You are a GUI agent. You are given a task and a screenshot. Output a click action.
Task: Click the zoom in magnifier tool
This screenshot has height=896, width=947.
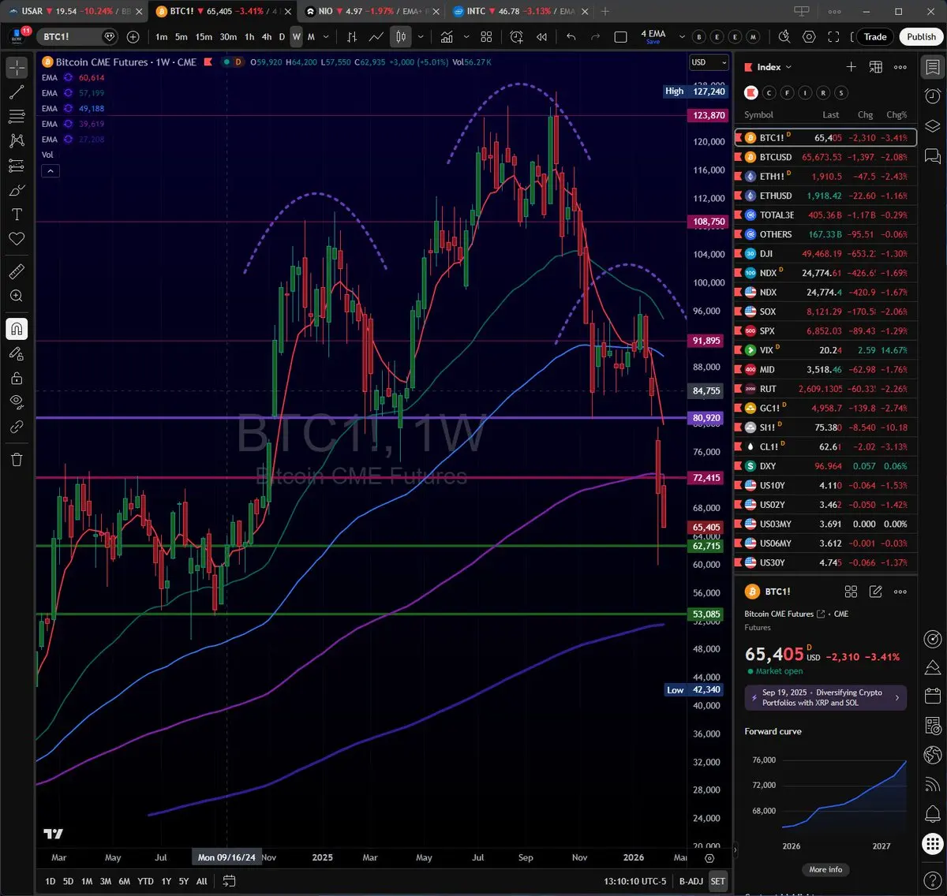click(x=17, y=296)
